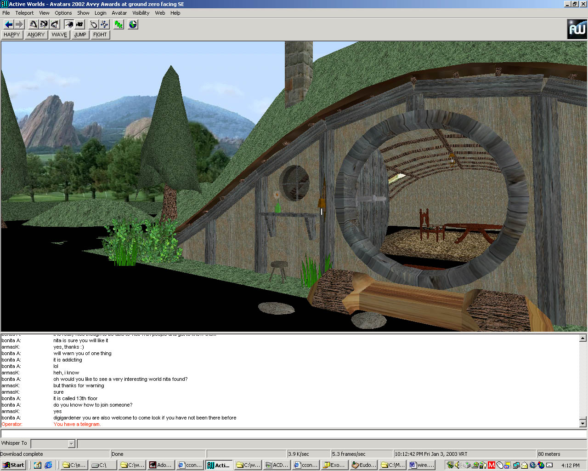Open the Avatar menu
Screen dimensions: 588x471
click(119, 13)
